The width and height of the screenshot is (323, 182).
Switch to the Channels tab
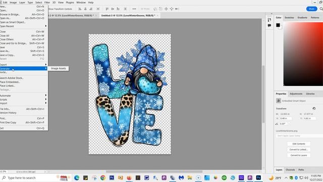(x=290, y=170)
